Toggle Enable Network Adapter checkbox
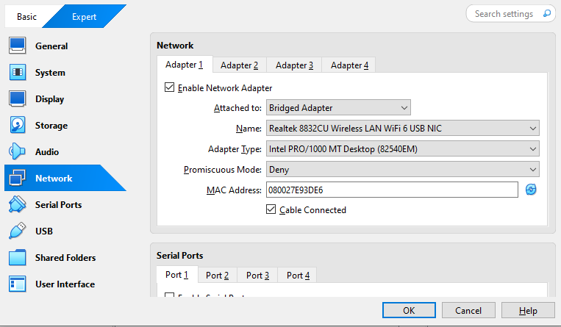 coord(170,88)
